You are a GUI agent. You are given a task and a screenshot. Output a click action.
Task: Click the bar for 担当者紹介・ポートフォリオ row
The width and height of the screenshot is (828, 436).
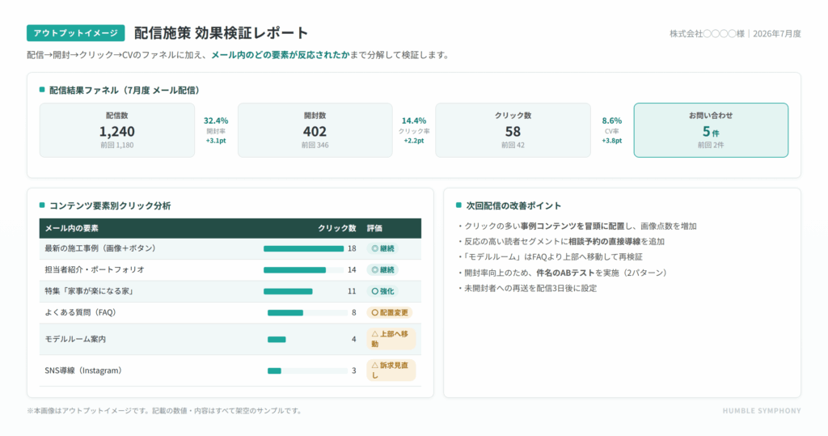294,270
